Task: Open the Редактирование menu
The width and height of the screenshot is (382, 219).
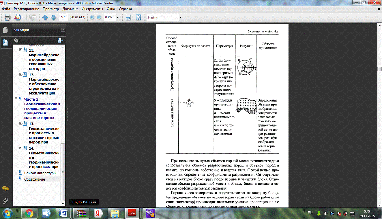Action: pyautogui.click(x=26, y=9)
